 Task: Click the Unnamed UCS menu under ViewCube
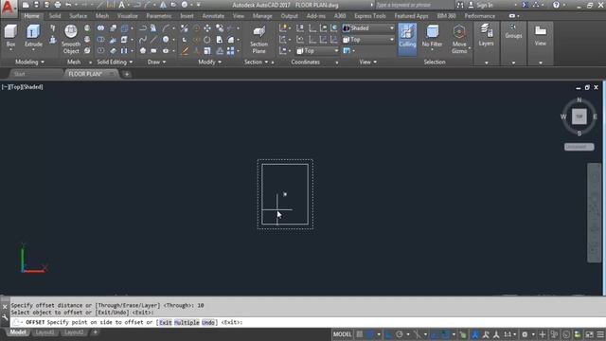coord(579,147)
